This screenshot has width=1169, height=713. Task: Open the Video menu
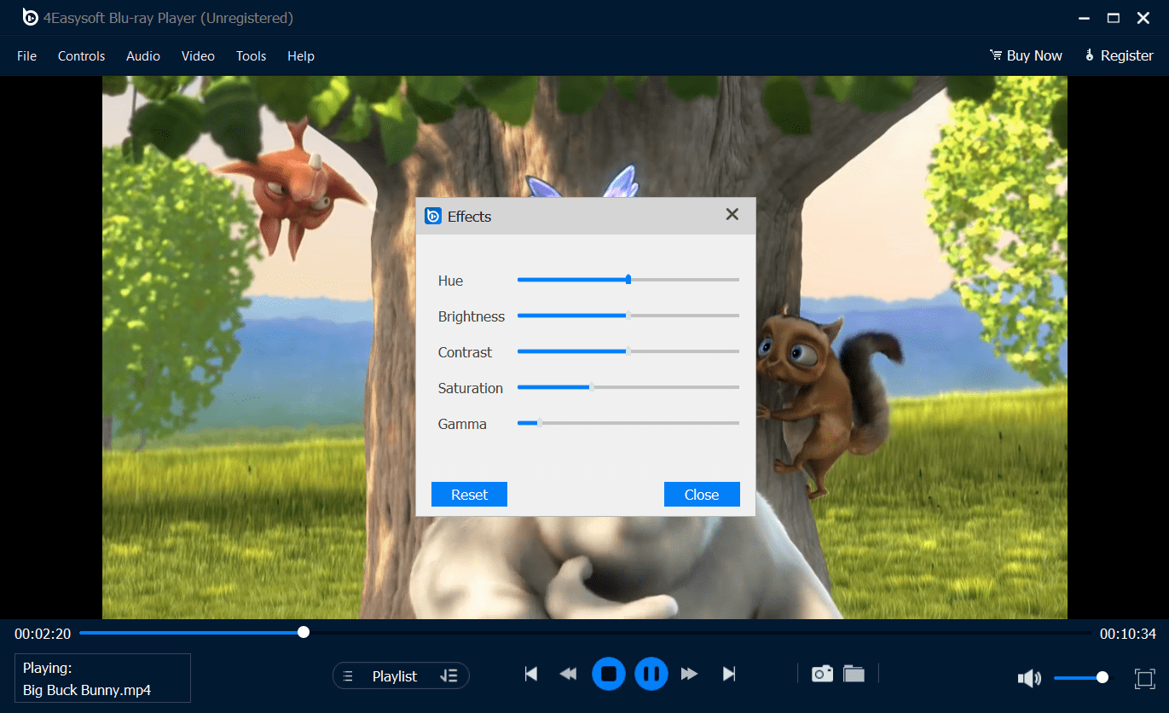(x=198, y=56)
